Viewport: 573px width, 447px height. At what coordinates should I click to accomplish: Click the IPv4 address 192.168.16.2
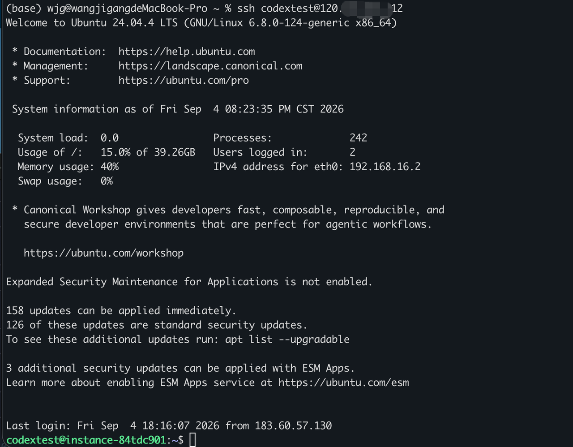pyautogui.click(x=385, y=167)
